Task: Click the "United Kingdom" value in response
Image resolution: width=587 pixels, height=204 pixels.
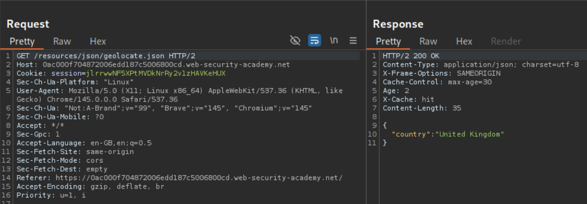Action: tap(470, 134)
